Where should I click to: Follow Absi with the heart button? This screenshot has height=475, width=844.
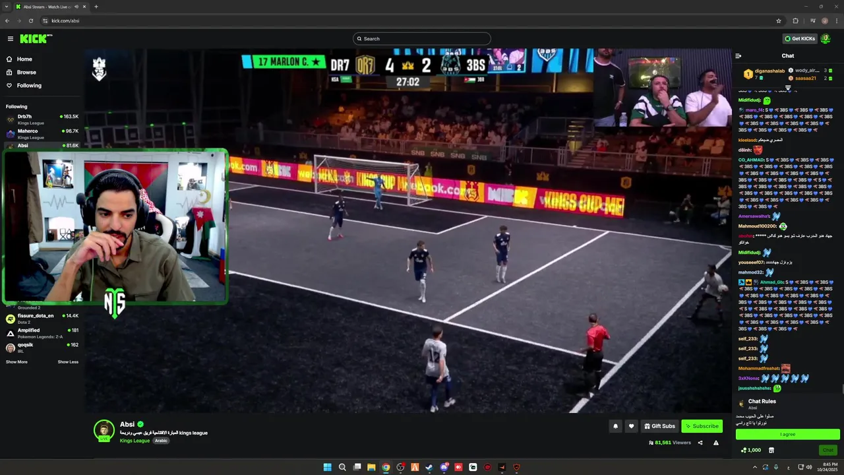click(x=631, y=426)
